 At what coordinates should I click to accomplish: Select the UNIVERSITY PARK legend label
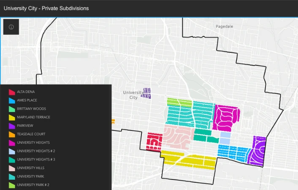[30, 176]
